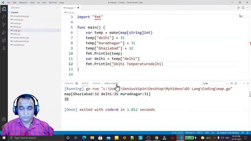Viewport: 251px width, 141px height.
Task: Click the Windows Start button
Action: (4, 137)
